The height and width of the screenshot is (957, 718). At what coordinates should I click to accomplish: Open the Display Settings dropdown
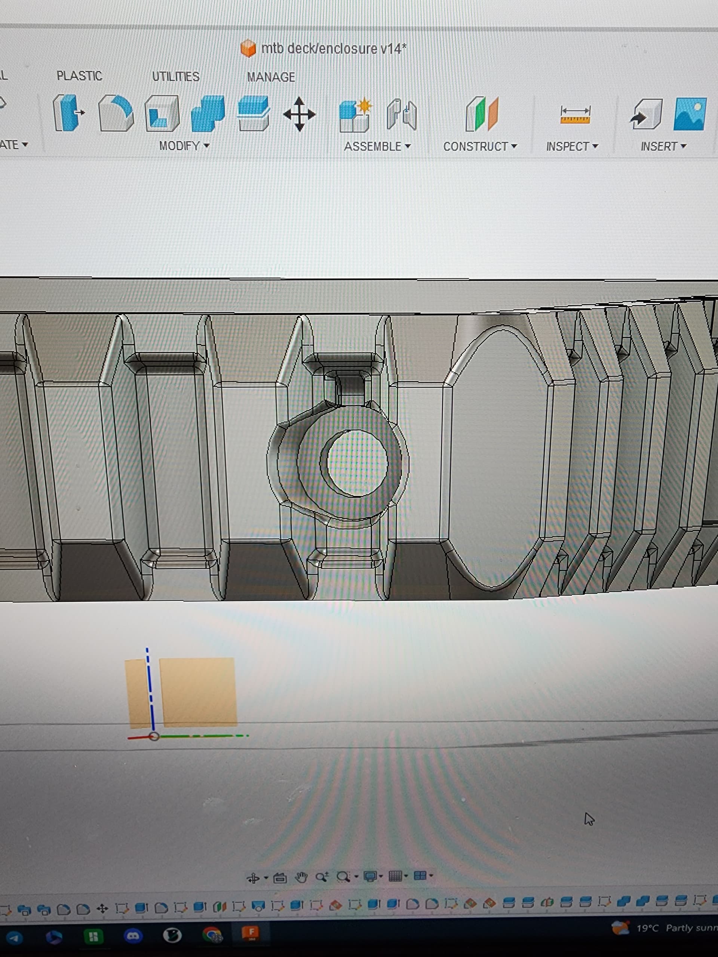coord(372,877)
